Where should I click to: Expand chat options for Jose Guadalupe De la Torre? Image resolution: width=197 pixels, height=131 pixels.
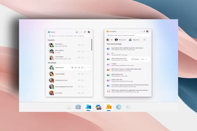pyautogui.click(x=85, y=87)
